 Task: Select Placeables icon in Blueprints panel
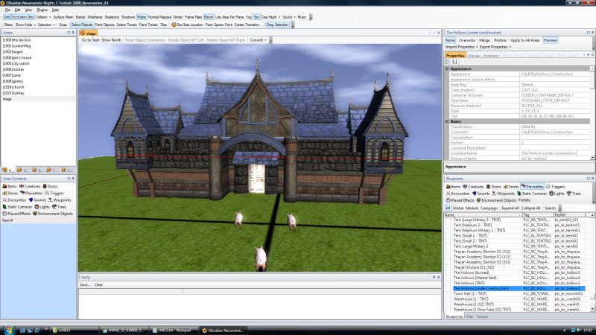point(524,187)
